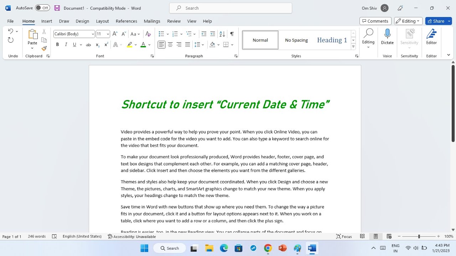Click the Sort A-Z icon
The width and height of the screenshot is (456, 256).
[x=222, y=34]
